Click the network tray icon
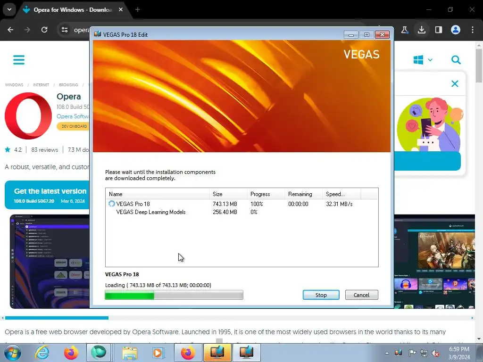 click(x=424, y=353)
